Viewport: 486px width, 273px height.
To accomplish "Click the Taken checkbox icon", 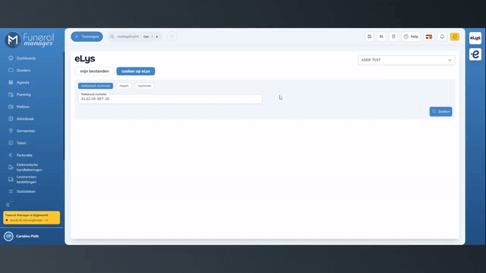I will tap(11, 143).
